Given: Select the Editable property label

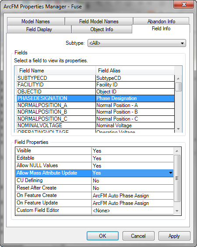Looking at the screenshot, I should [x=53, y=158].
